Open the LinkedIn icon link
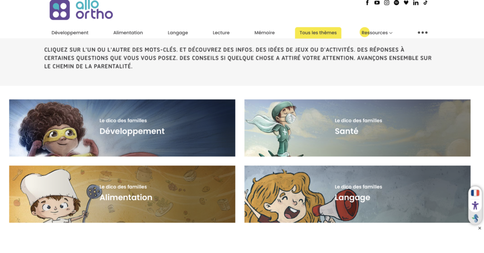Image resolution: width=484 pixels, height=253 pixels. click(416, 3)
